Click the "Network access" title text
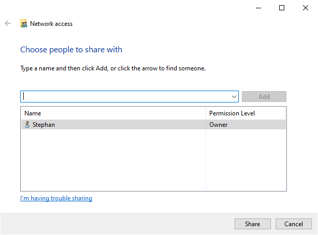The width and height of the screenshot is (318, 235). (x=51, y=24)
